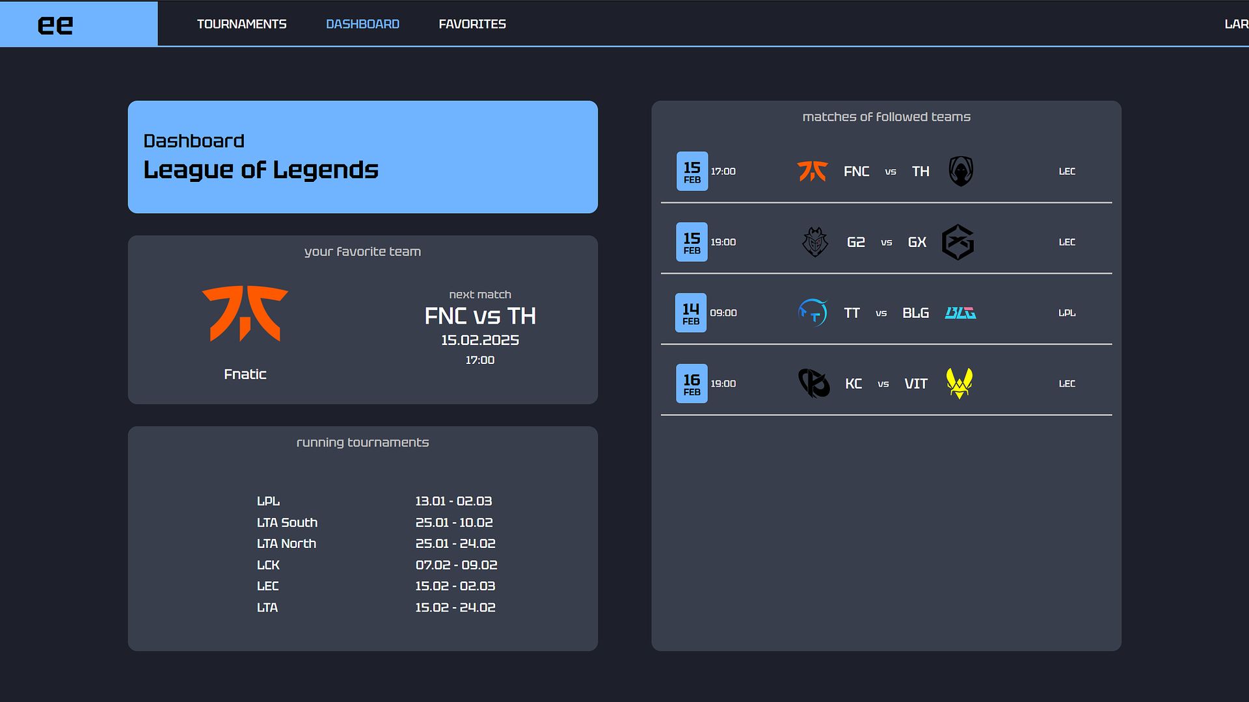Click the 09:00 match time

coord(723,313)
